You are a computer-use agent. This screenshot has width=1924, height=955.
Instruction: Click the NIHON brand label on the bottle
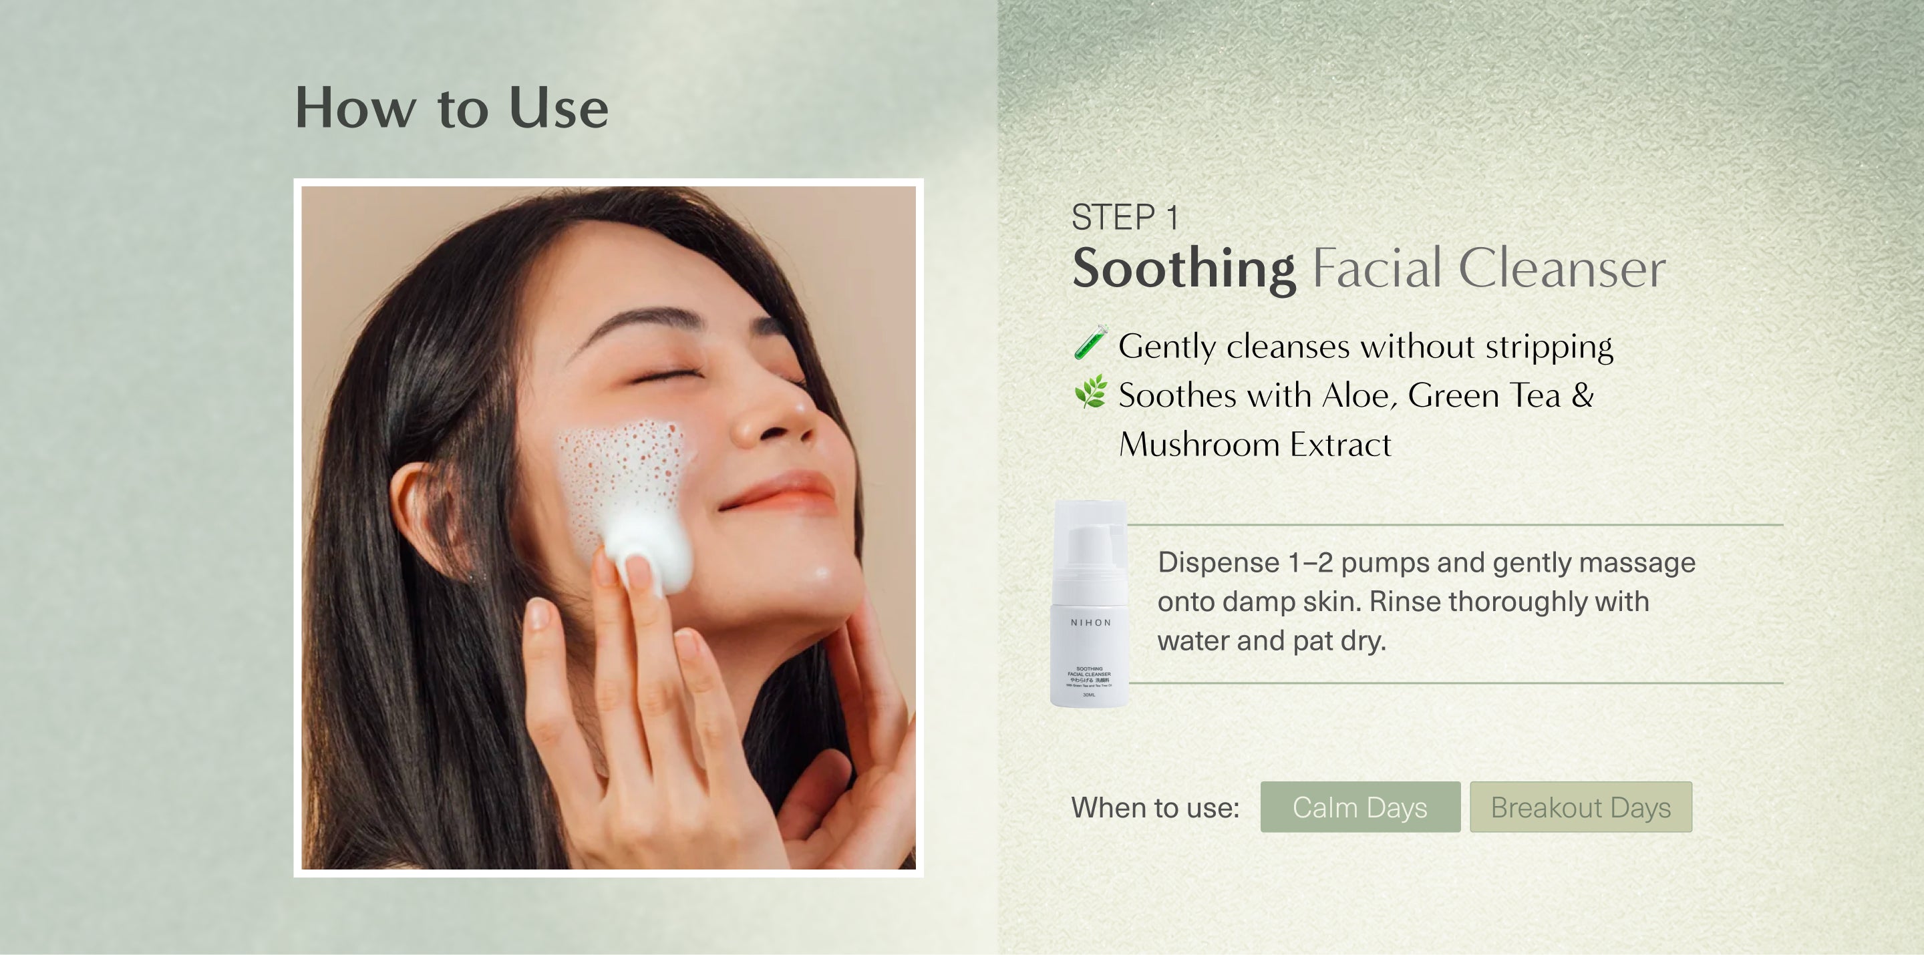click(1090, 622)
